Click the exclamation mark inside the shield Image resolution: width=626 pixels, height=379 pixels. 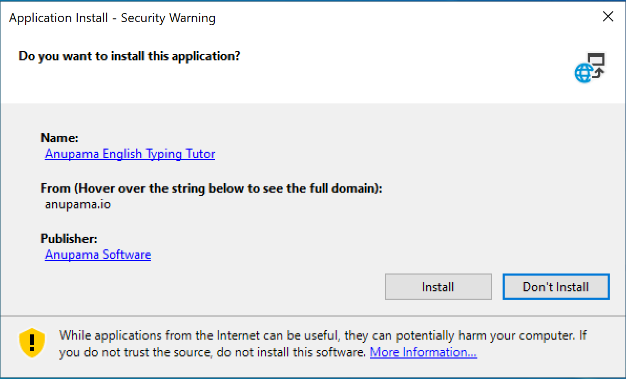(x=33, y=342)
